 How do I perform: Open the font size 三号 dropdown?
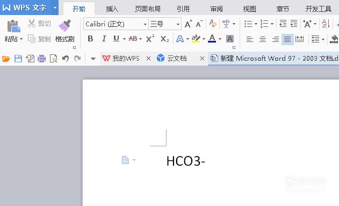coord(178,24)
